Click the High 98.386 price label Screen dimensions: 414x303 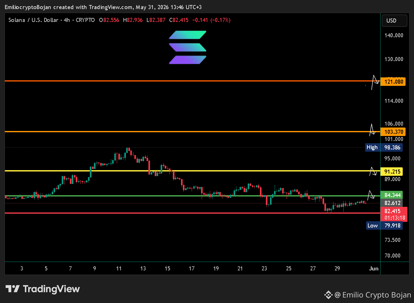click(x=384, y=148)
